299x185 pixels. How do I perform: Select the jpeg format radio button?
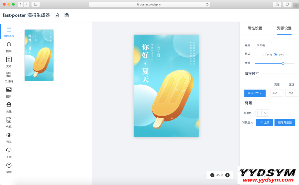(x=276, y=54)
